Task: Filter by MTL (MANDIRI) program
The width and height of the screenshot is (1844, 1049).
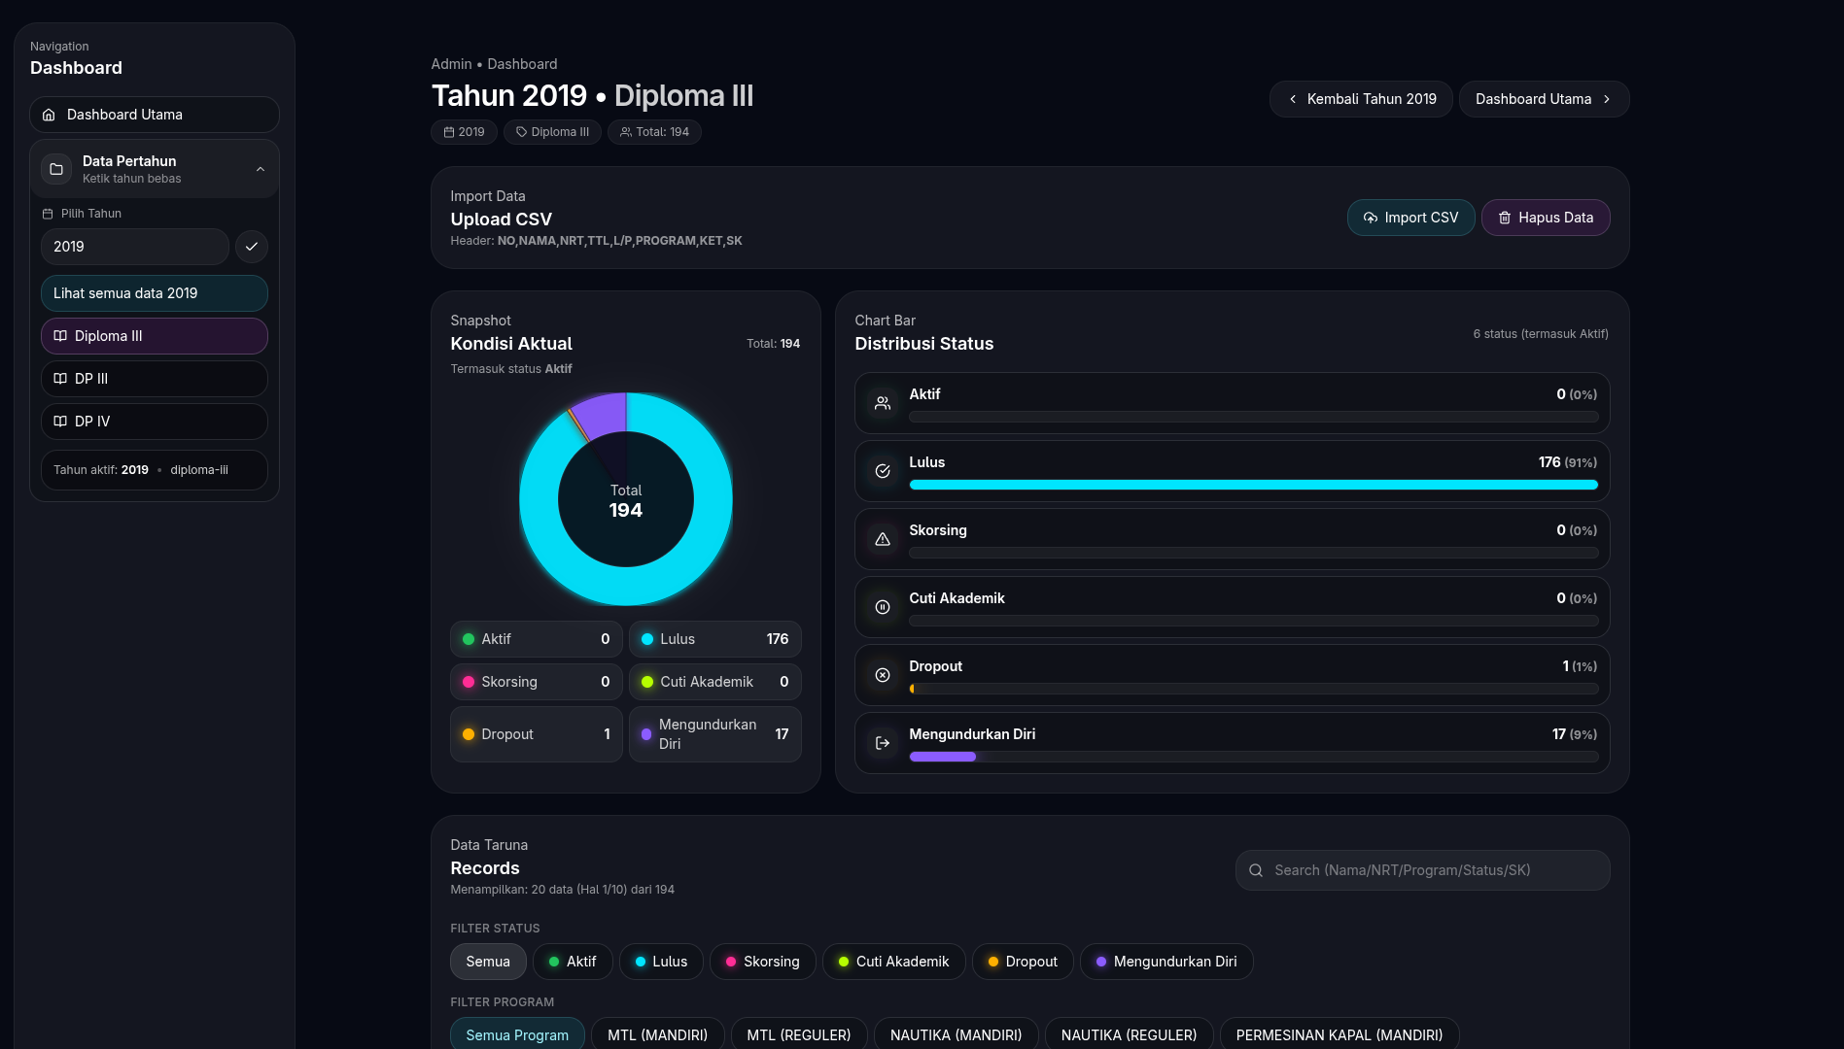Action: [x=658, y=1035]
